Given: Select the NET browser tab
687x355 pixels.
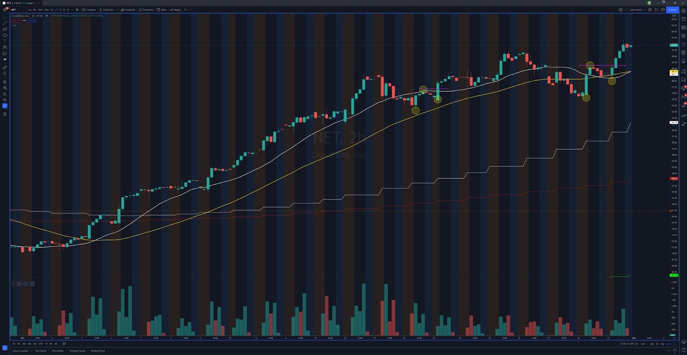Looking at the screenshot, I should 21,3.
